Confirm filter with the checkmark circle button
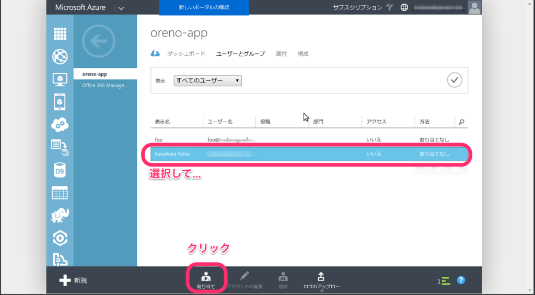Screen dimensions: 535x295 (x=455, y=80)
